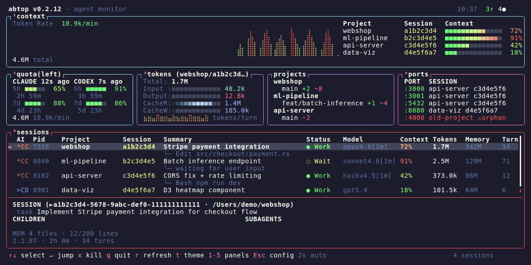The image size is (531, 265).
Task: Click the *CC agent marker for api-server
Action: (x=22, y=176)
